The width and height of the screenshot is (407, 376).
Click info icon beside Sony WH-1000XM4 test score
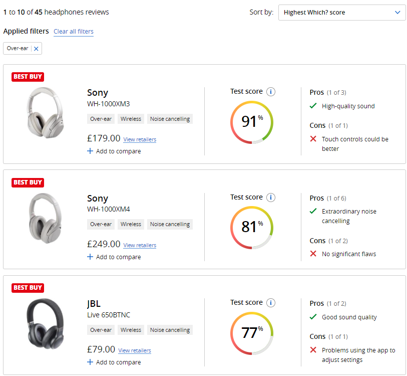[271, 197]
